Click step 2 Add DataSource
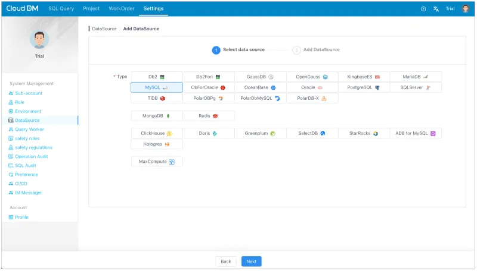The image size is (477, 271). coord(316,50)
